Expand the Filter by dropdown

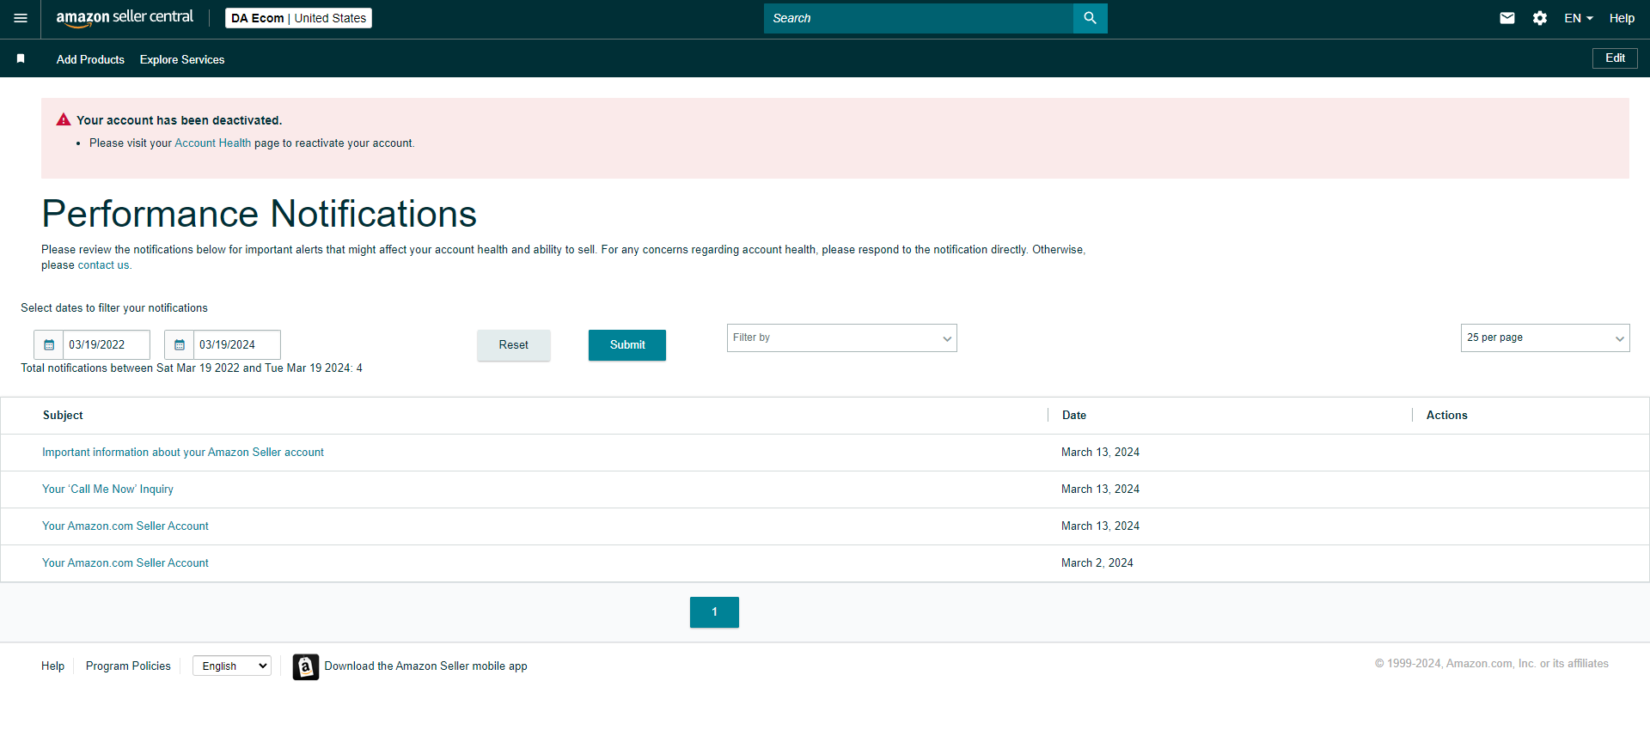point(841,338)
